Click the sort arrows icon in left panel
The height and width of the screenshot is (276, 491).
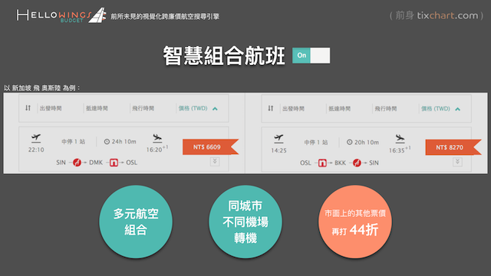28,108
